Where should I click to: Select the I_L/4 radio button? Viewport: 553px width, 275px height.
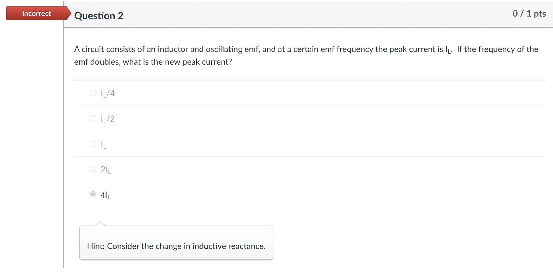click(93, 93)
